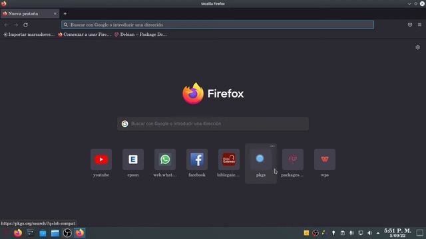
Task: Open Comenzar a usar Firefox bookmark
Action: coord(85,35)
